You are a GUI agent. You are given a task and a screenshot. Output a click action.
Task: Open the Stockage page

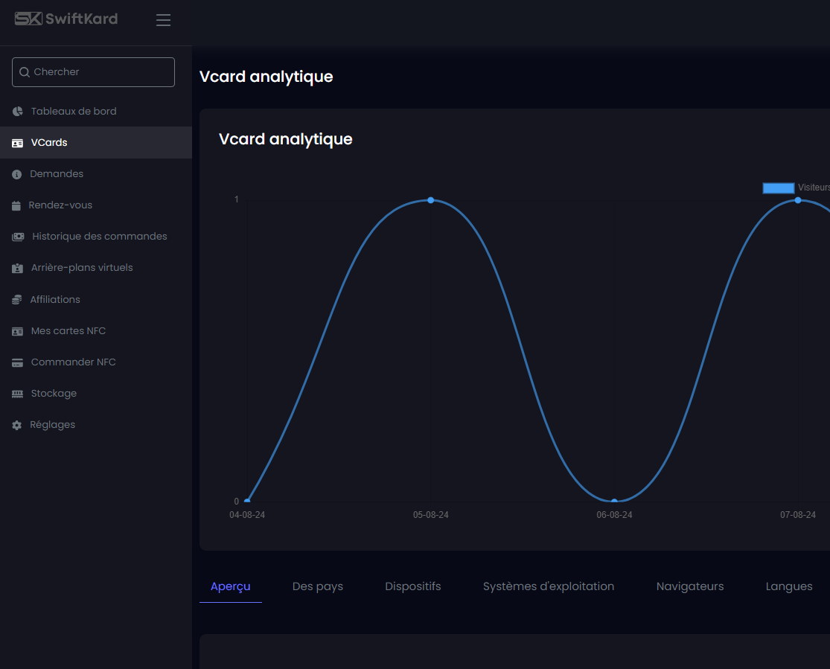(x=54, y=394)
